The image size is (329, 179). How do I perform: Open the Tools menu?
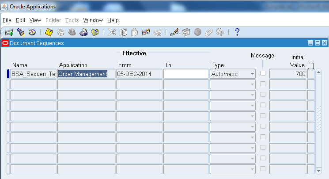[x=72, y=20]
